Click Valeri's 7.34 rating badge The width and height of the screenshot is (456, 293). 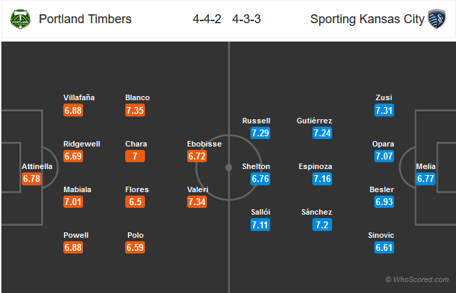[197, 202]
